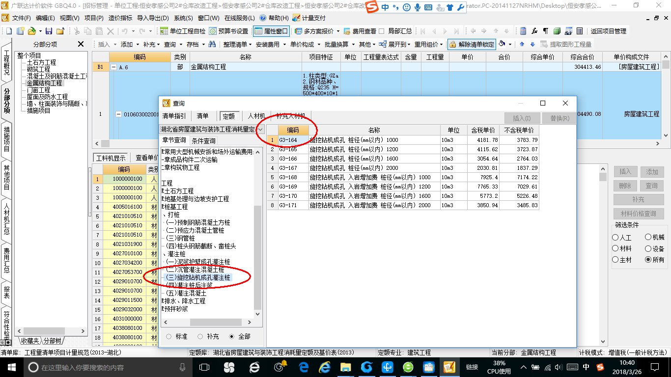Click the paragraph symbol icon
Image resolution: width=671 pixels, height=377 pixels.
546,31
